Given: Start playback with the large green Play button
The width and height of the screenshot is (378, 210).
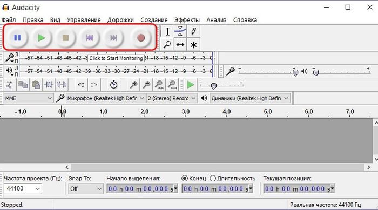Looking at the screenshot, I should pos(42,38).
